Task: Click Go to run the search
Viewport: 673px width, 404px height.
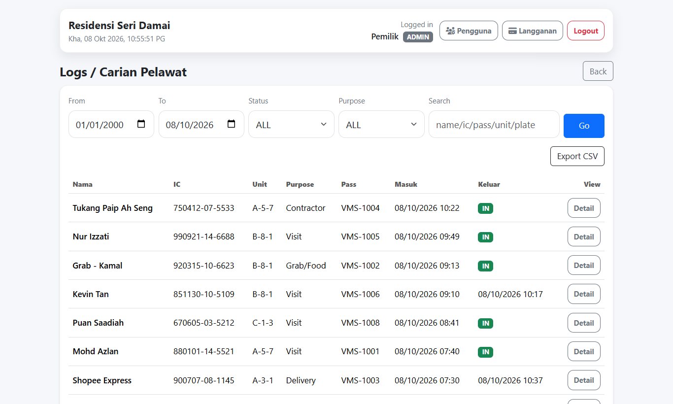Action: 584,126
